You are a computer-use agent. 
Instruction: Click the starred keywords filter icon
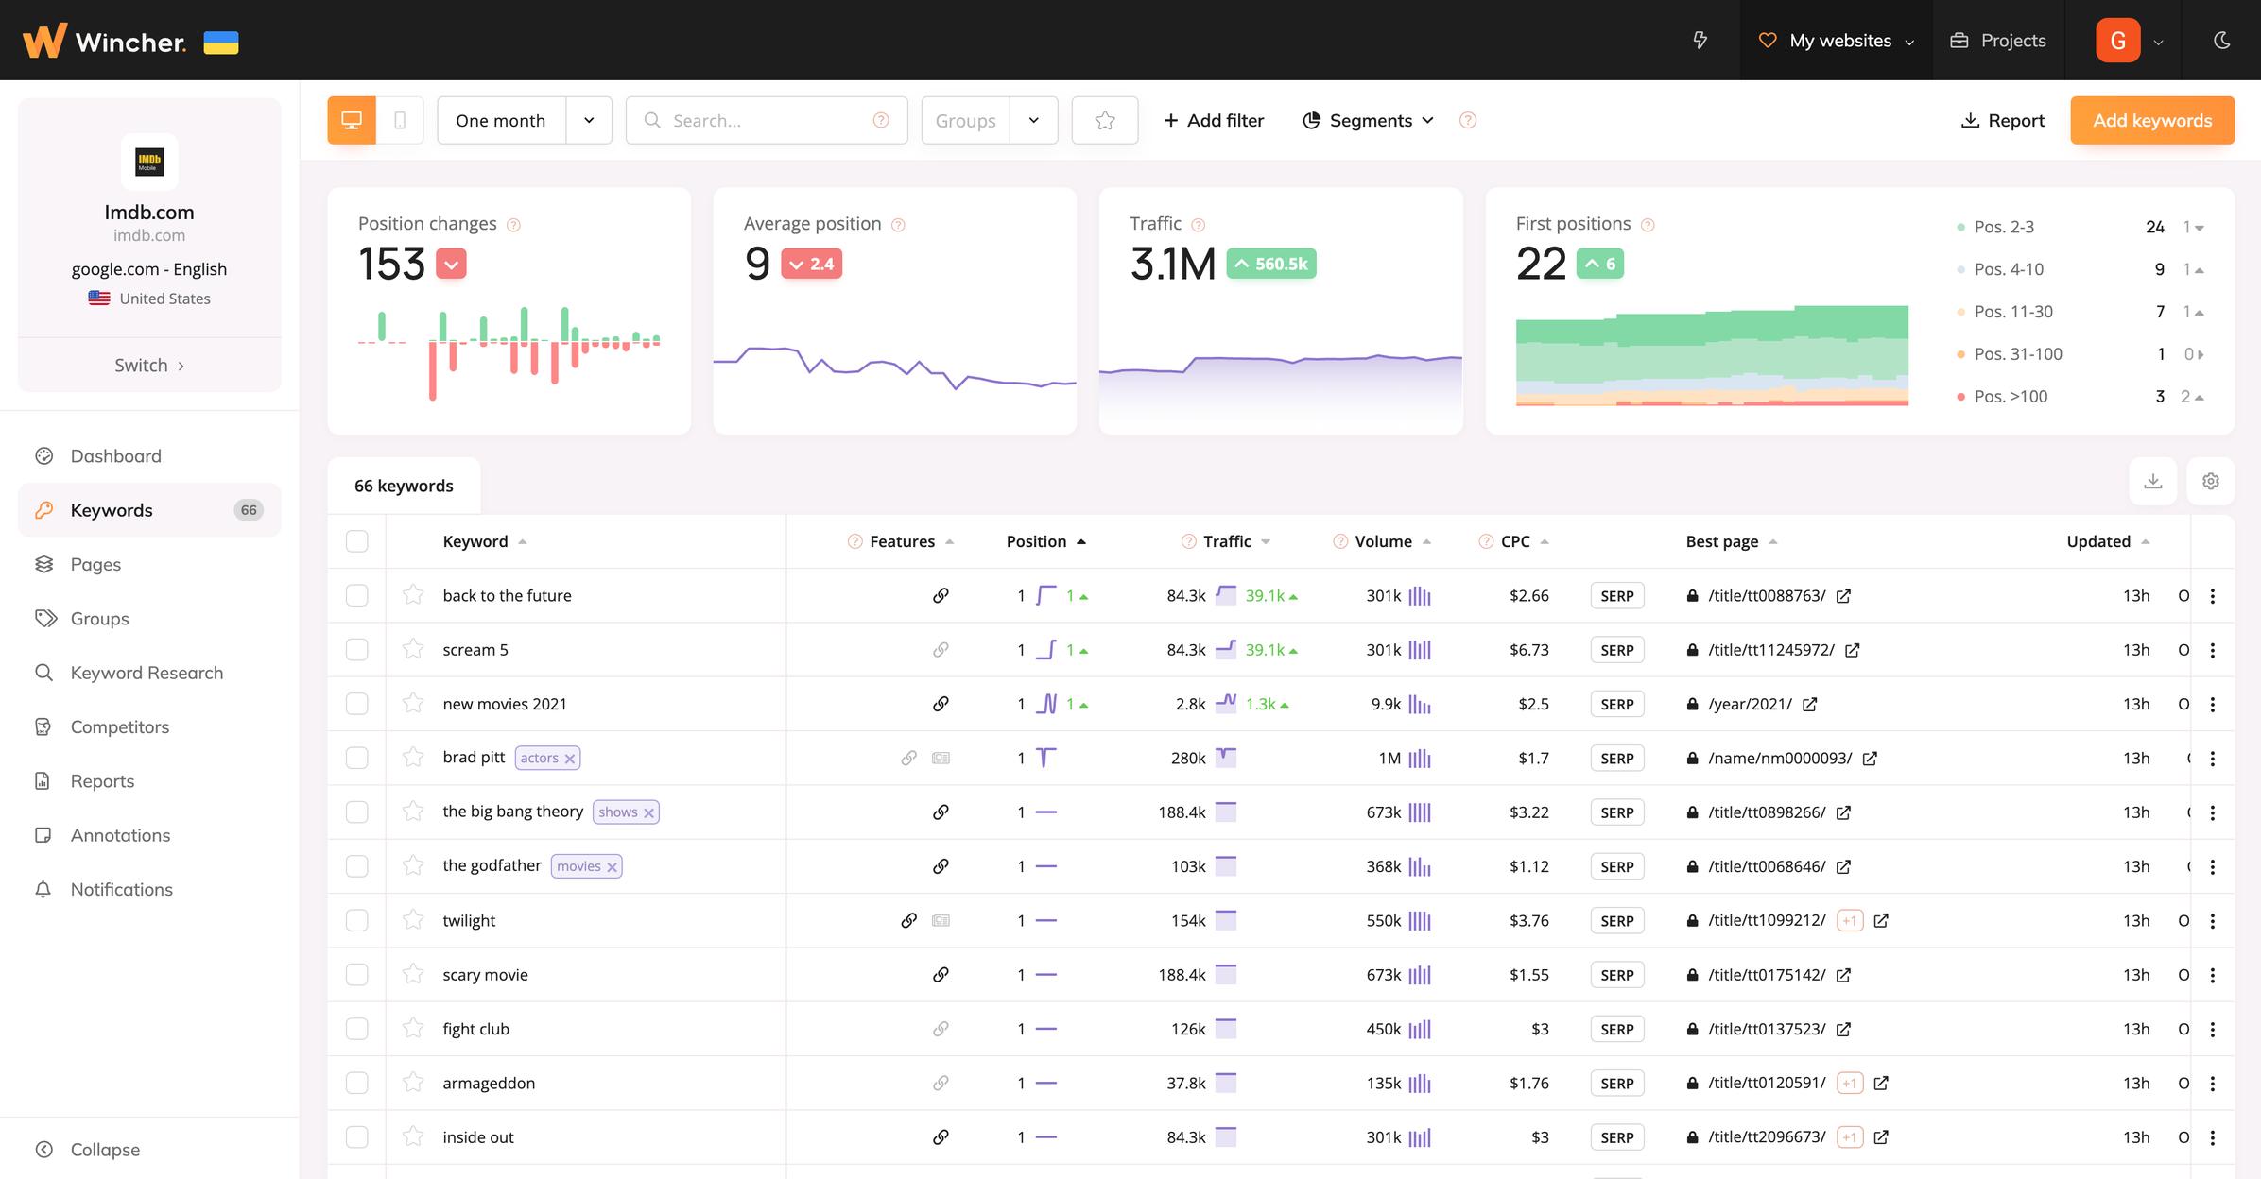coord(1104,120)
